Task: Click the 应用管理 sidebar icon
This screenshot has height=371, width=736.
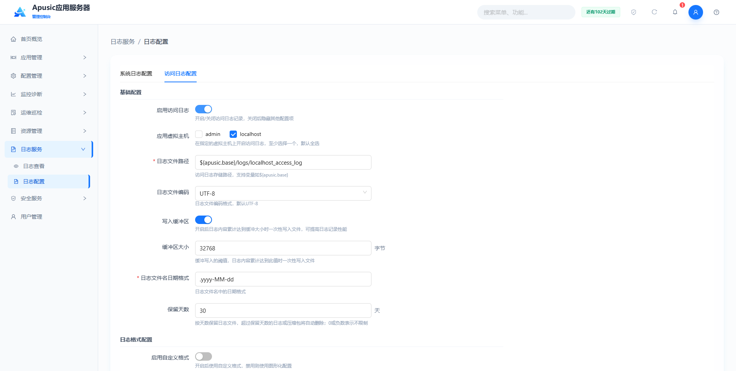Action: point(13,57)
